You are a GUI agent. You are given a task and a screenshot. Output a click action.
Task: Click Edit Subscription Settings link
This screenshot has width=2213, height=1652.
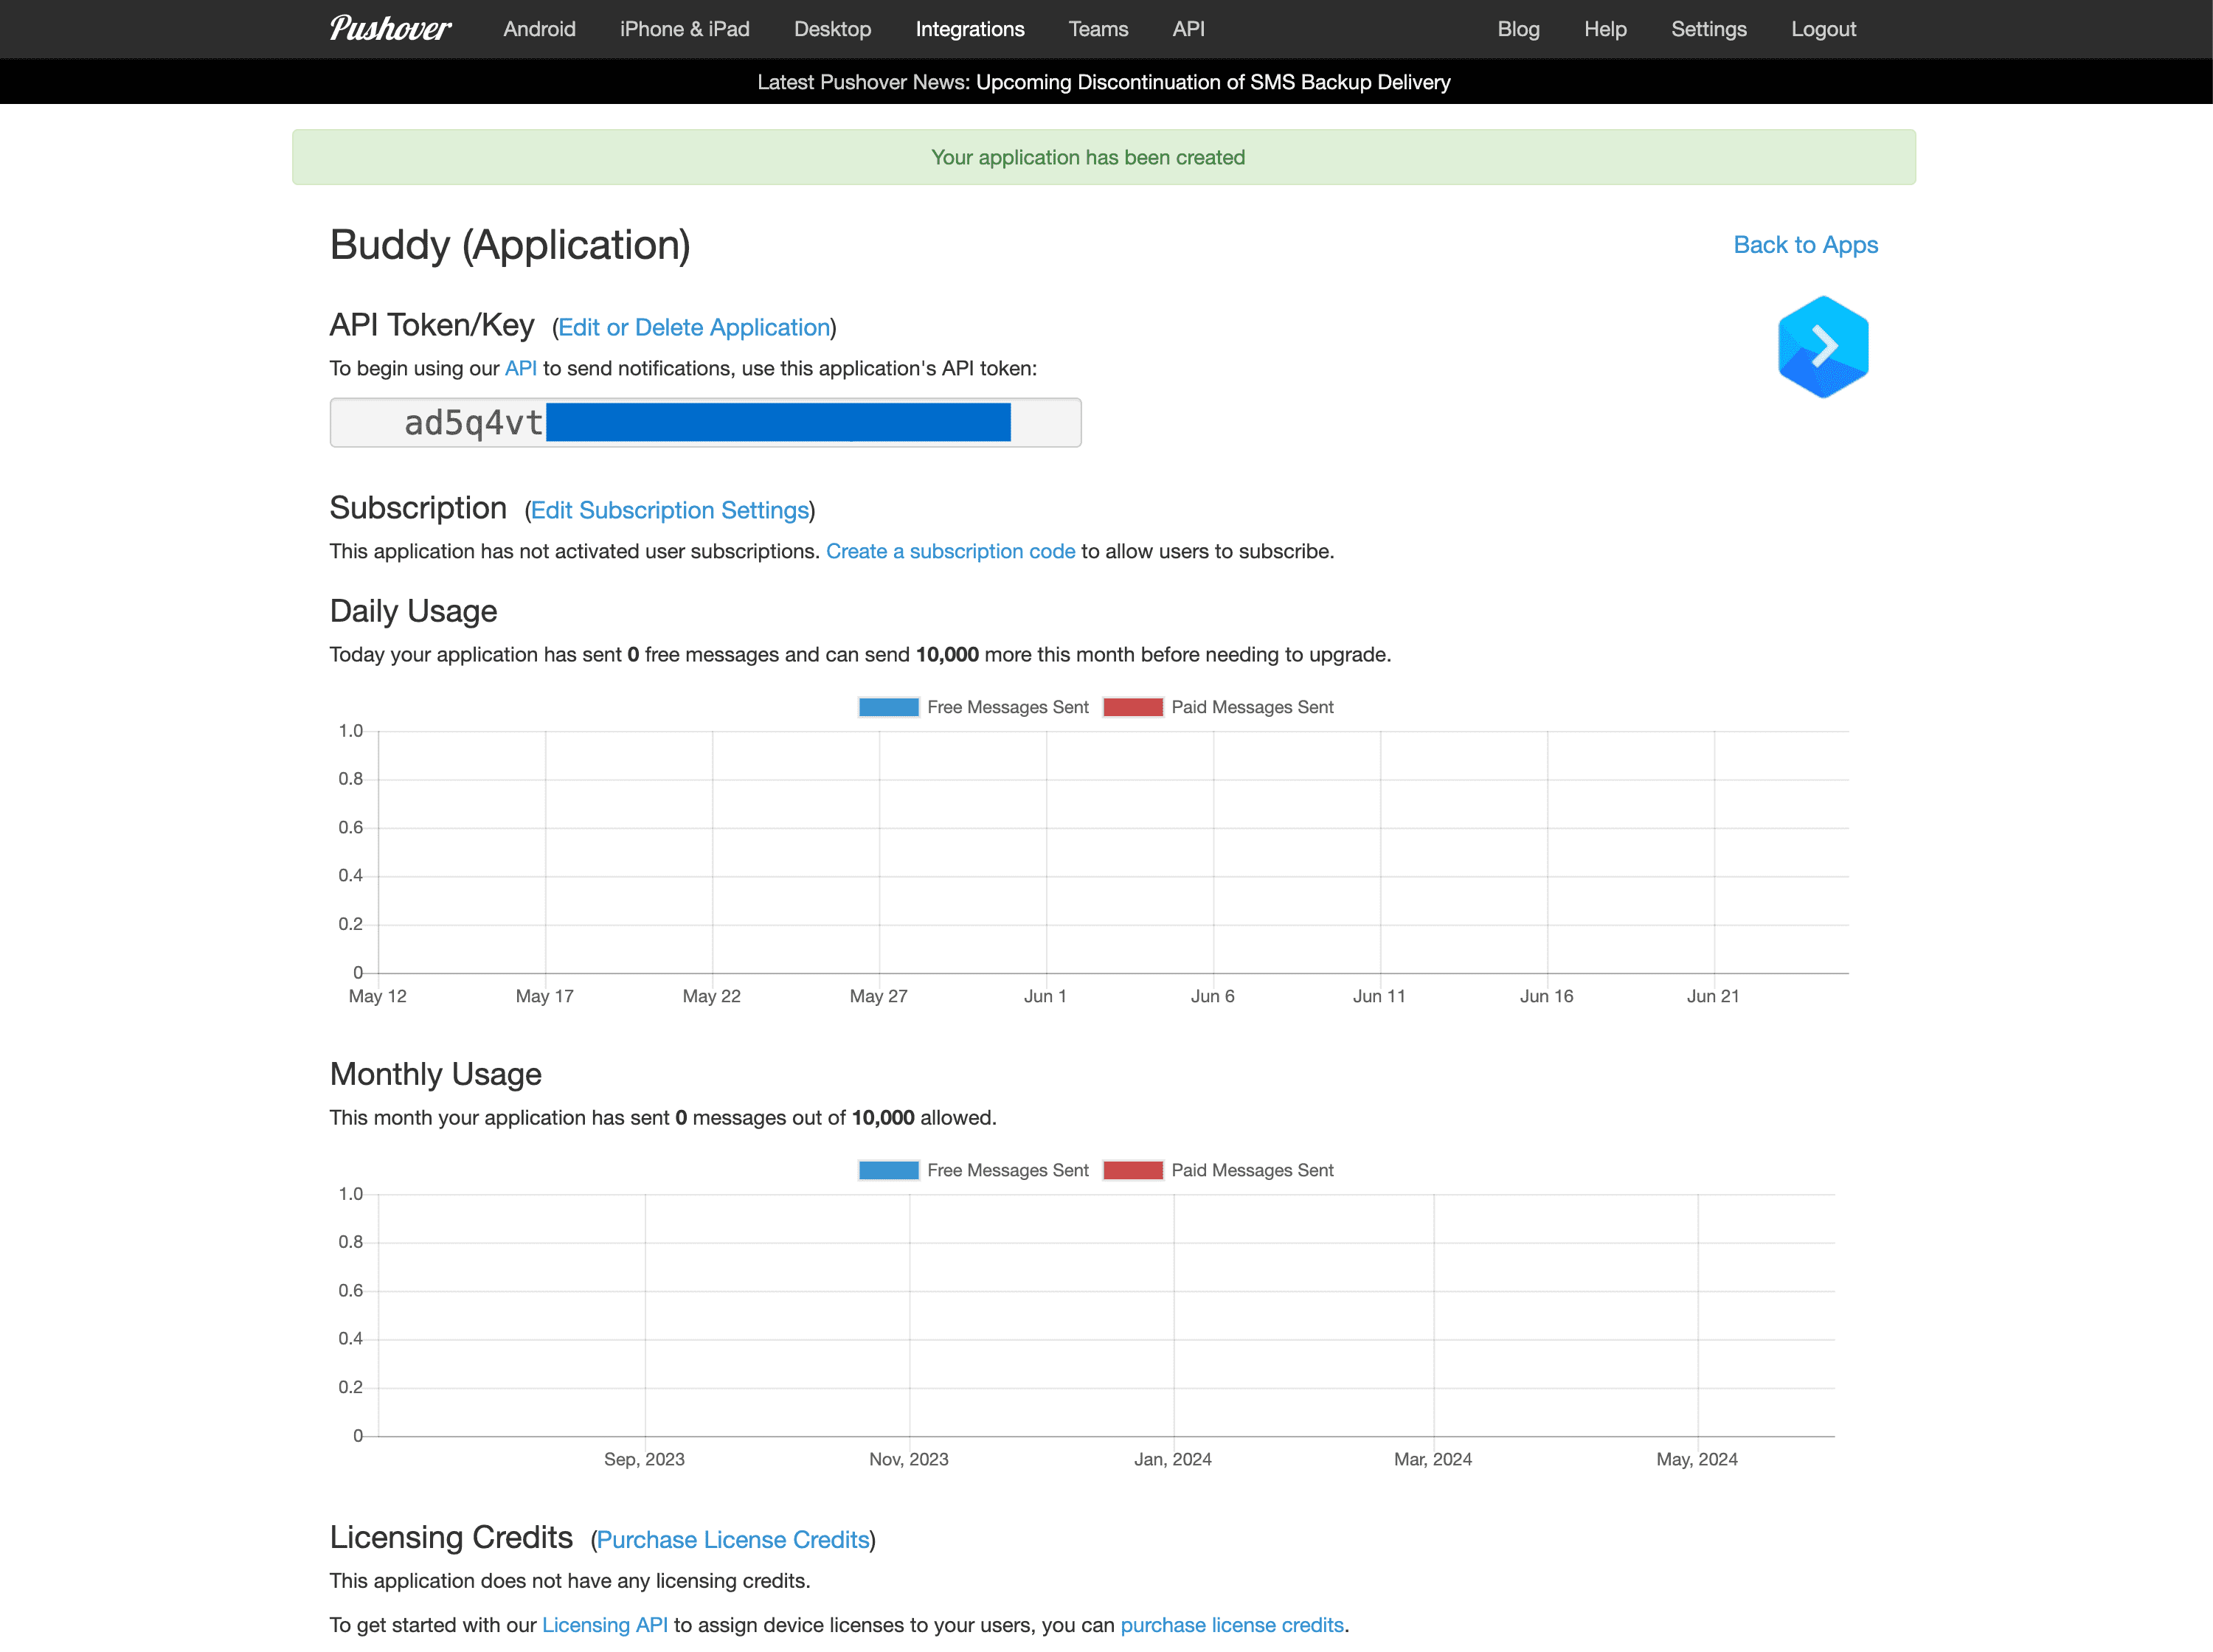coord(670,510)
